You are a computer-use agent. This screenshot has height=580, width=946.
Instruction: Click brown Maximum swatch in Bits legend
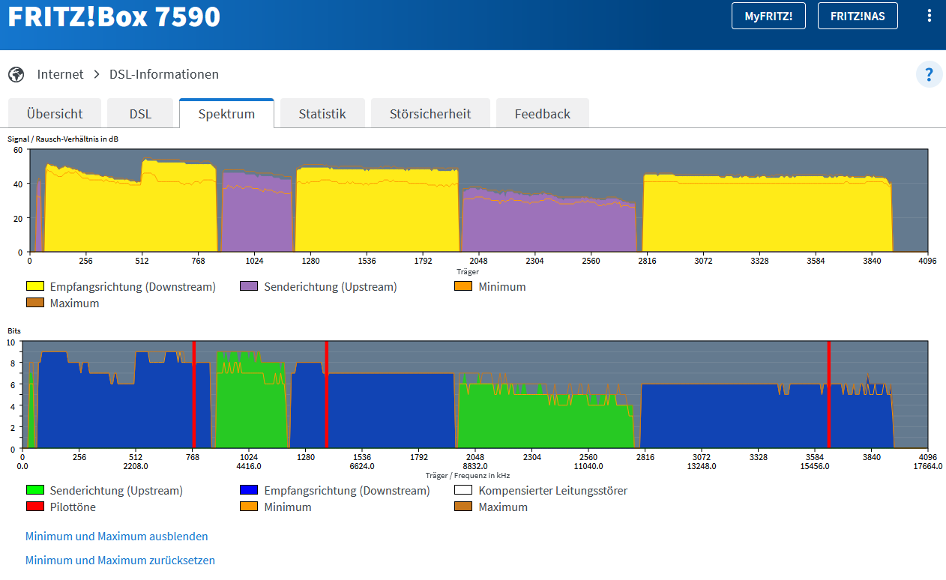pos(464,507)
